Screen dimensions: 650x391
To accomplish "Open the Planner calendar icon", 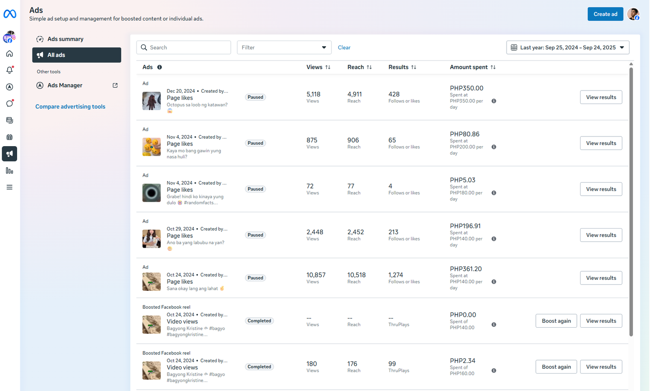I will point(9,137).
